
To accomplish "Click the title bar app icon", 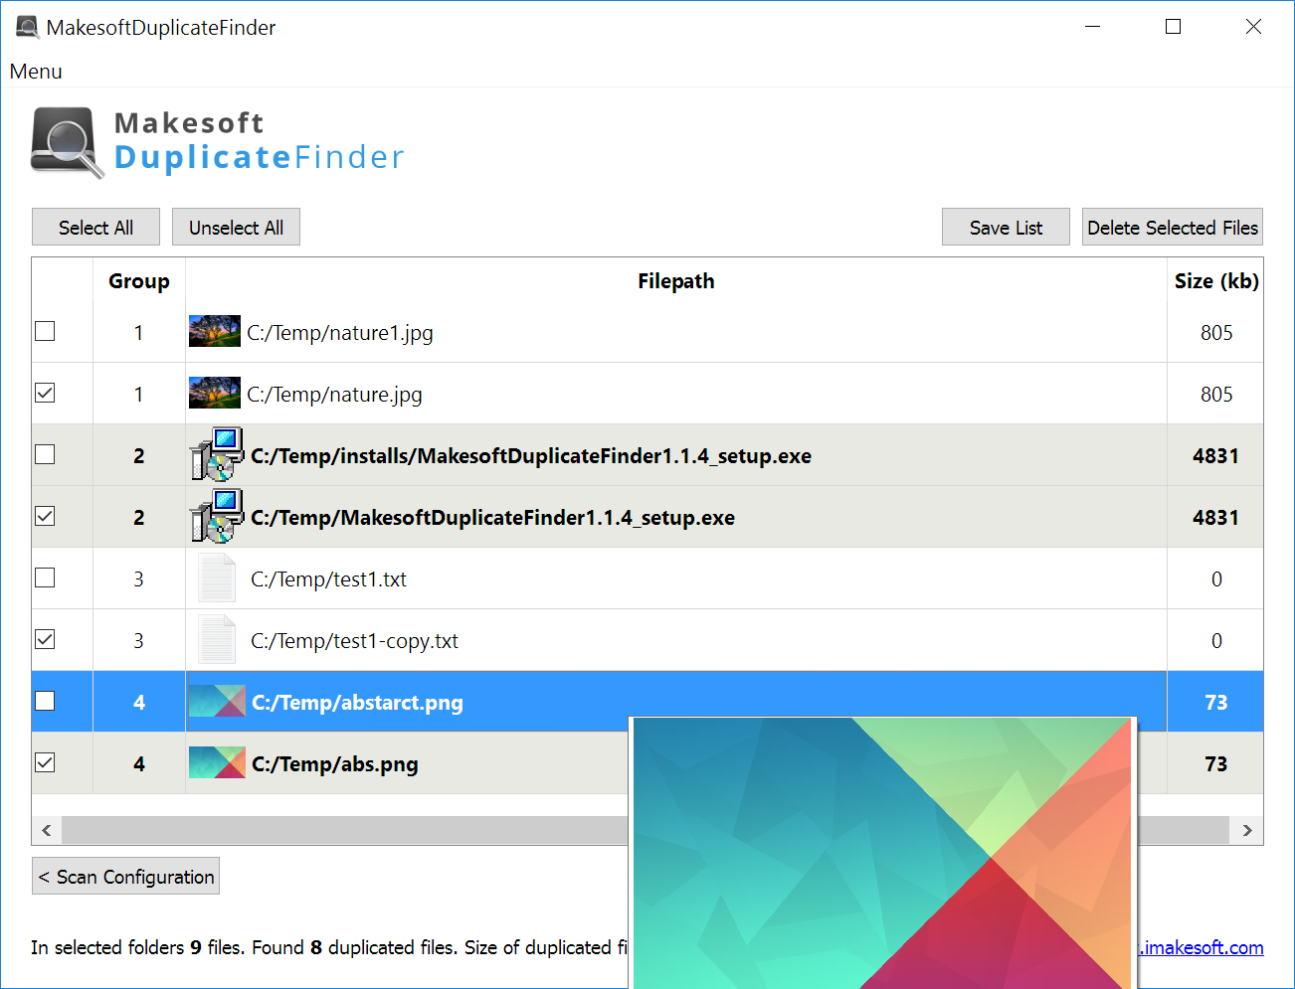I will coord(27,28).
